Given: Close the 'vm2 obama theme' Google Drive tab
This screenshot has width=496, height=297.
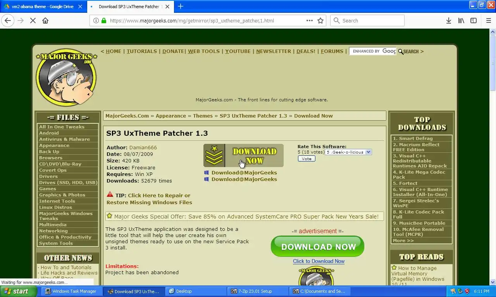Looking at the screenshot, I should 80,7.
